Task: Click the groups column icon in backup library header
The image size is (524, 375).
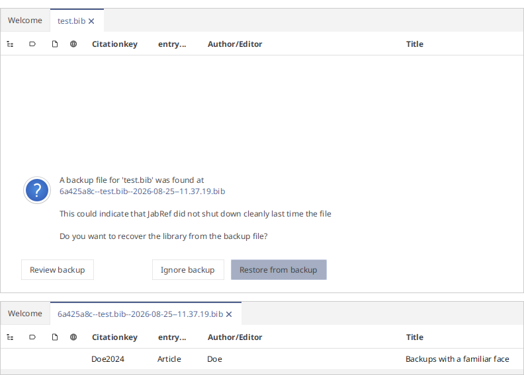Action: tap(11, 337)
